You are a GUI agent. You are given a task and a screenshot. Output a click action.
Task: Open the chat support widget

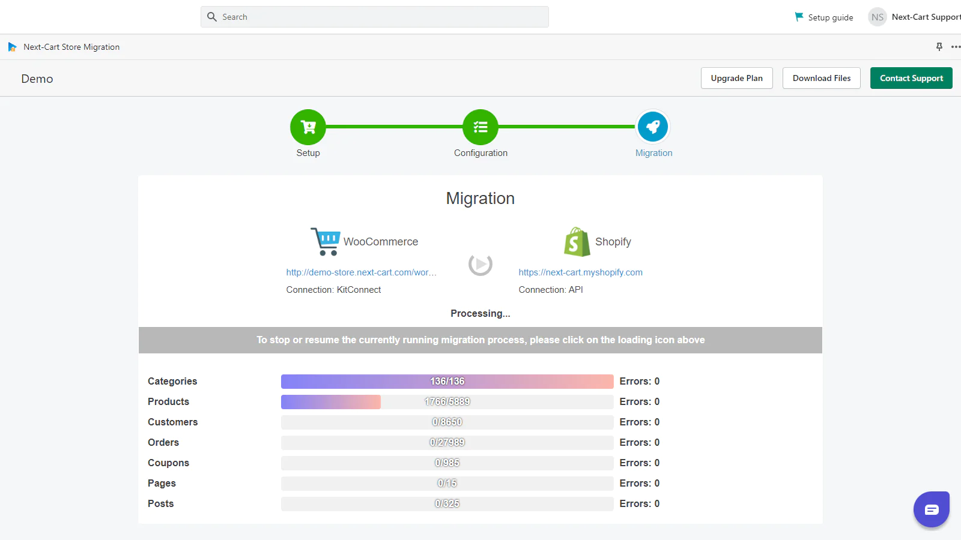[931, 509]
